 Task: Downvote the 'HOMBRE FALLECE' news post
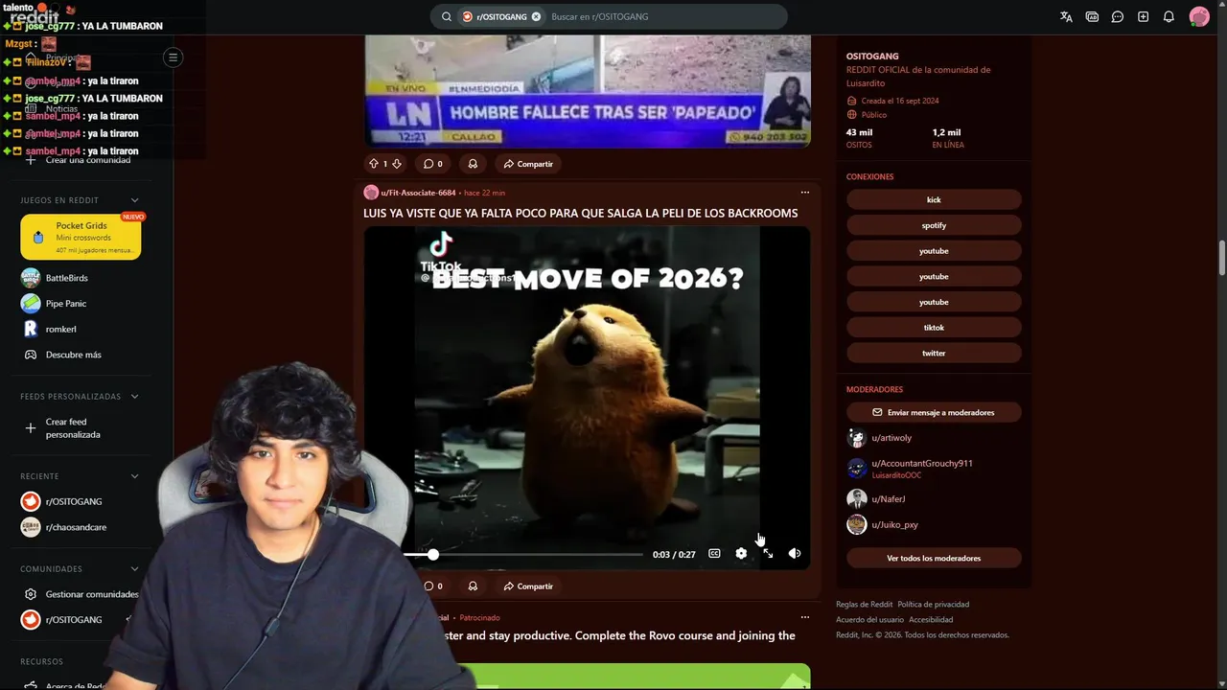click(x=396, y=164)
